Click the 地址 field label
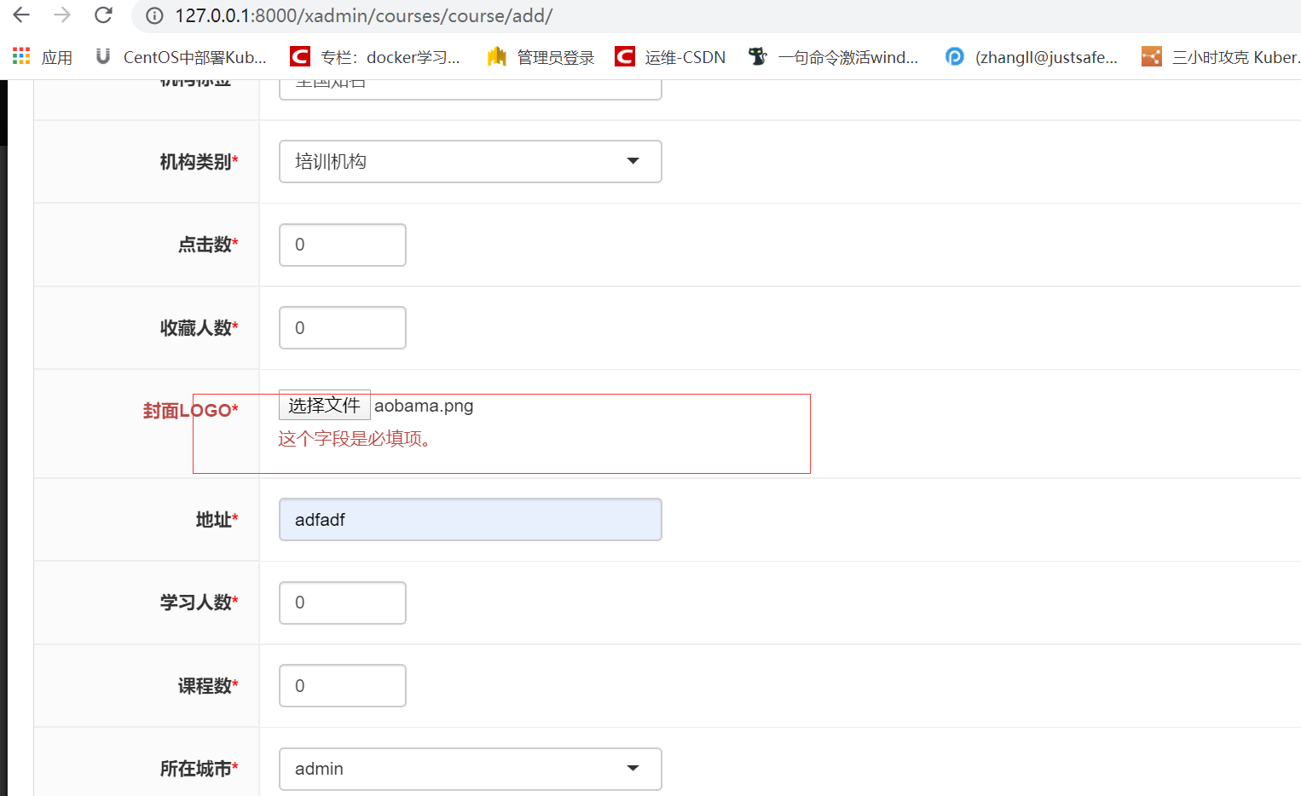The height and width of the screenshot is (796, 1301). point(217,520)
